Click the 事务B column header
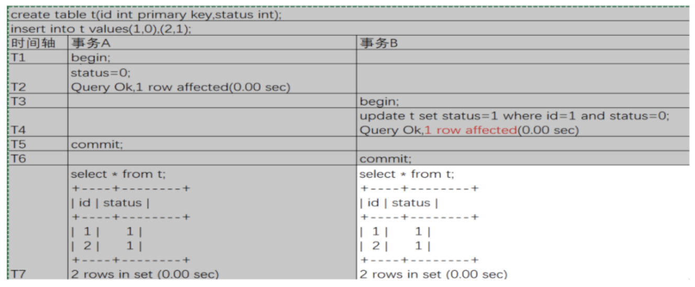This screenshot has height=287, width=695. tap(523, 43)
